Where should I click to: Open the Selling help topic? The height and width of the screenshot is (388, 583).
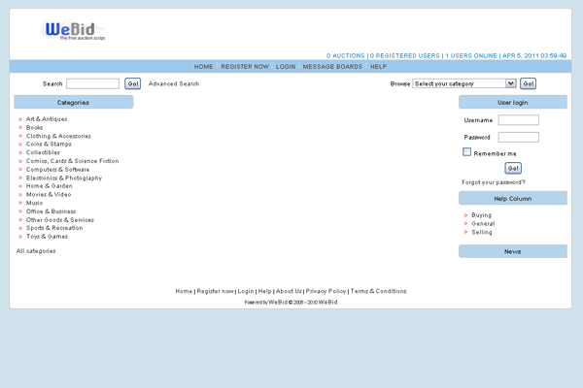pyautogui.click(x=482, y=233)
